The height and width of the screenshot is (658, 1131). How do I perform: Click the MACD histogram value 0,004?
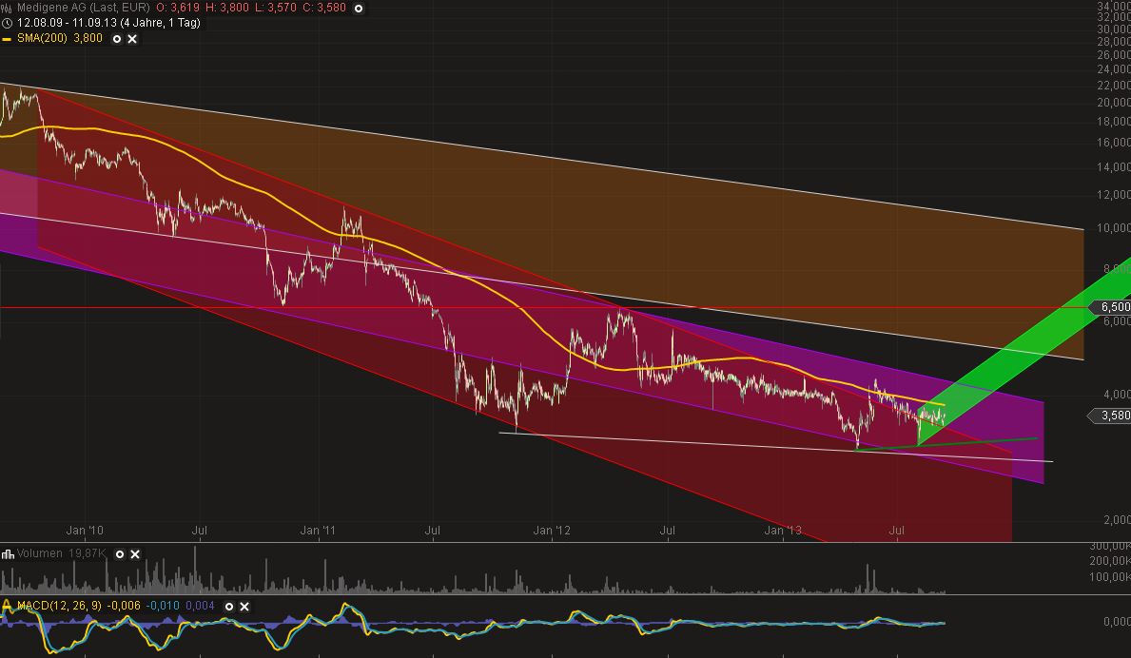point(200,606)
